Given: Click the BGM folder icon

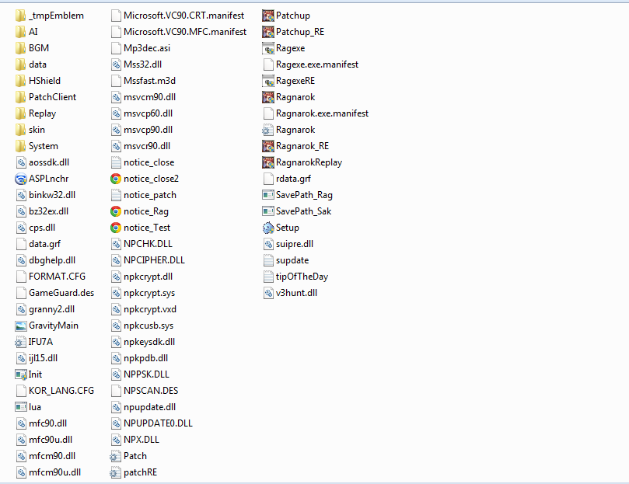Looking at the screenshot, I should point(21,48).
